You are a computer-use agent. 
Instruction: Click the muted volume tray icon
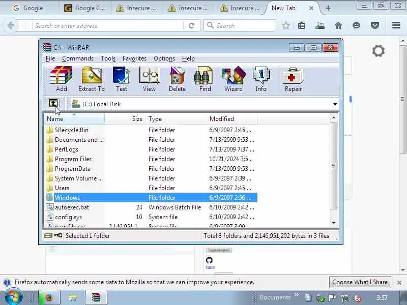click(x=358, y=298)
